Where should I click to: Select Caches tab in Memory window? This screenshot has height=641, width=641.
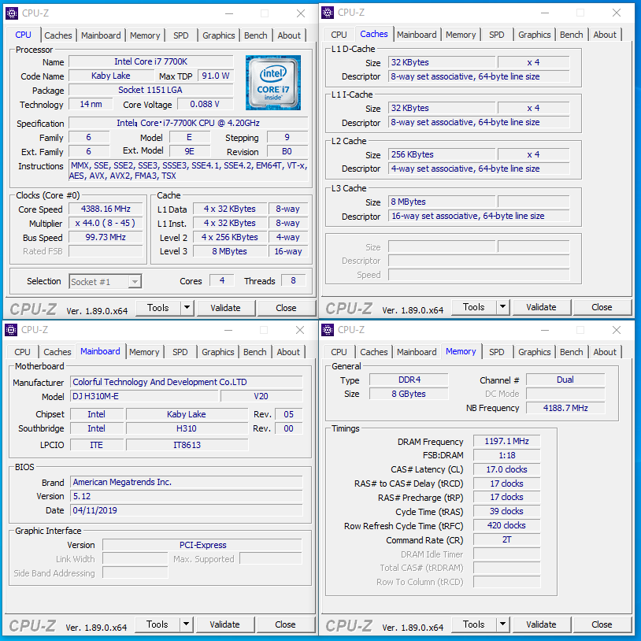[374, 352]
